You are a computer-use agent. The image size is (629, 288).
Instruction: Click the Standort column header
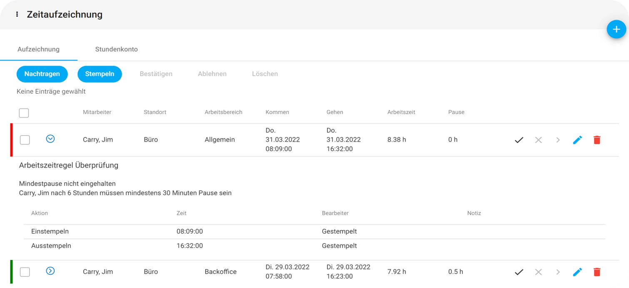pos(155,112)
